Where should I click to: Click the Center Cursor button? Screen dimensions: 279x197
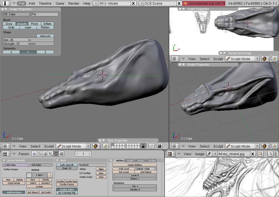point(67,184)
